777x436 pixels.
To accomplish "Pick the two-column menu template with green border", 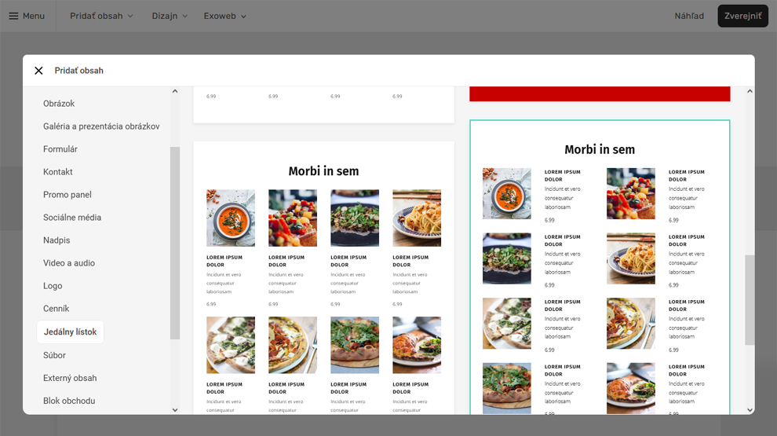I will point(600,267).
